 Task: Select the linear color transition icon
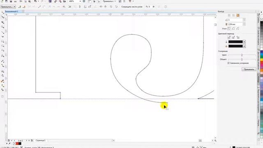tap(229, 37)
